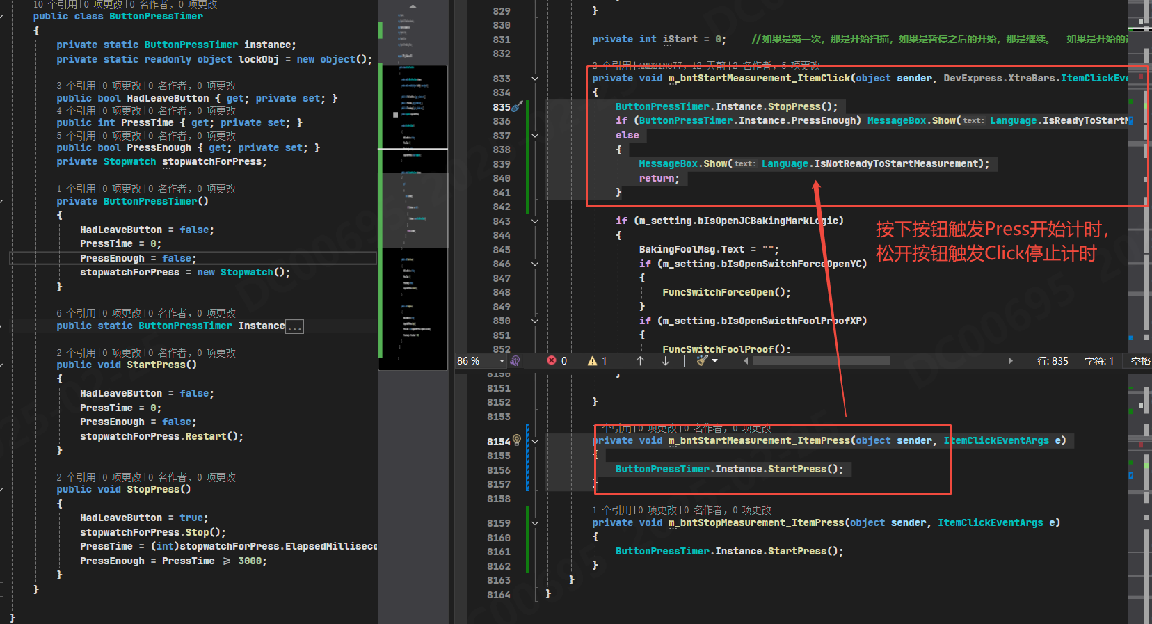Open the code cleanup dropdown arrow
1152x624 pixels.
714,361
